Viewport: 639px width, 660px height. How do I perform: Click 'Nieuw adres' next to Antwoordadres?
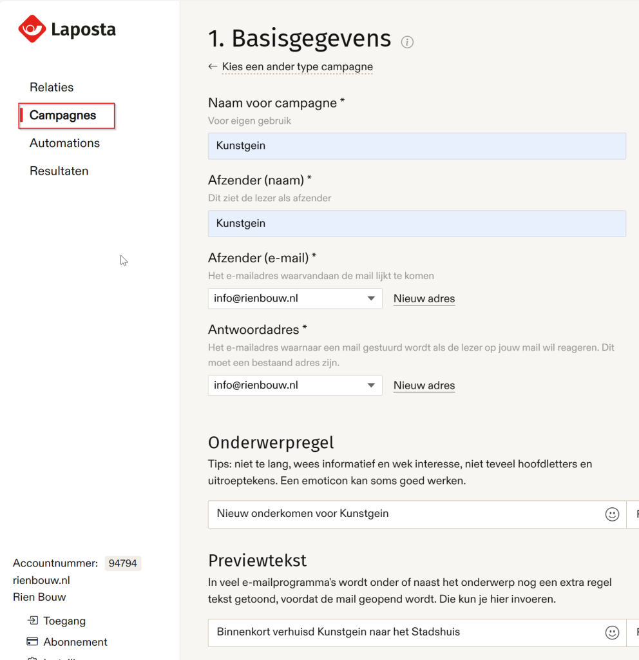tap(424, 386)
